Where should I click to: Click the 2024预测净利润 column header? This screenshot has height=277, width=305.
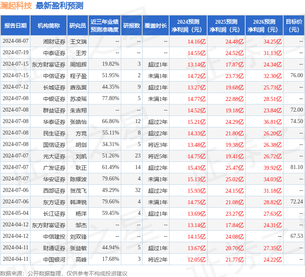[188, 25]
